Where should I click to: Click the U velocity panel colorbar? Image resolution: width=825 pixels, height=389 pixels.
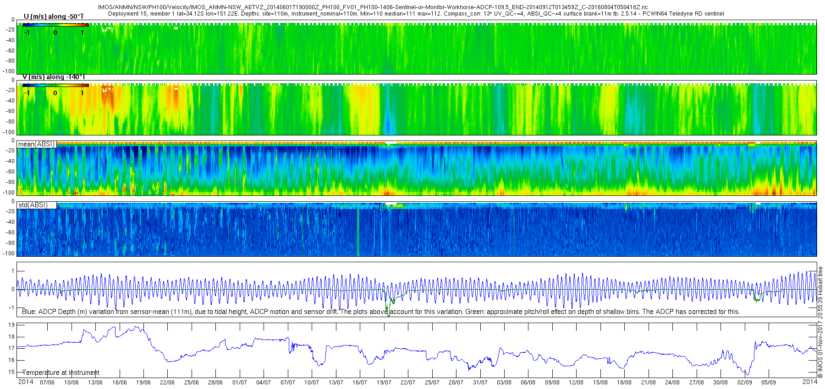[55, 25]
